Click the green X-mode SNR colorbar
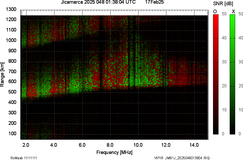243x160 pixels. coord(232,74)
